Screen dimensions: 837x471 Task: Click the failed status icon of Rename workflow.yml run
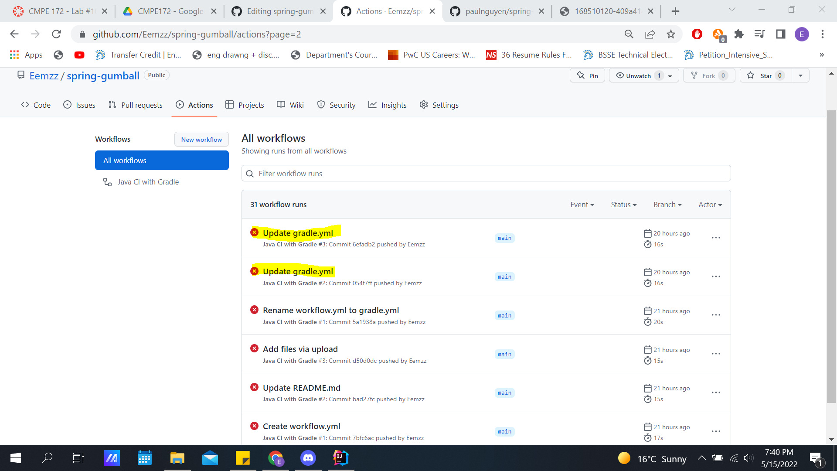[x=255, y=310]
